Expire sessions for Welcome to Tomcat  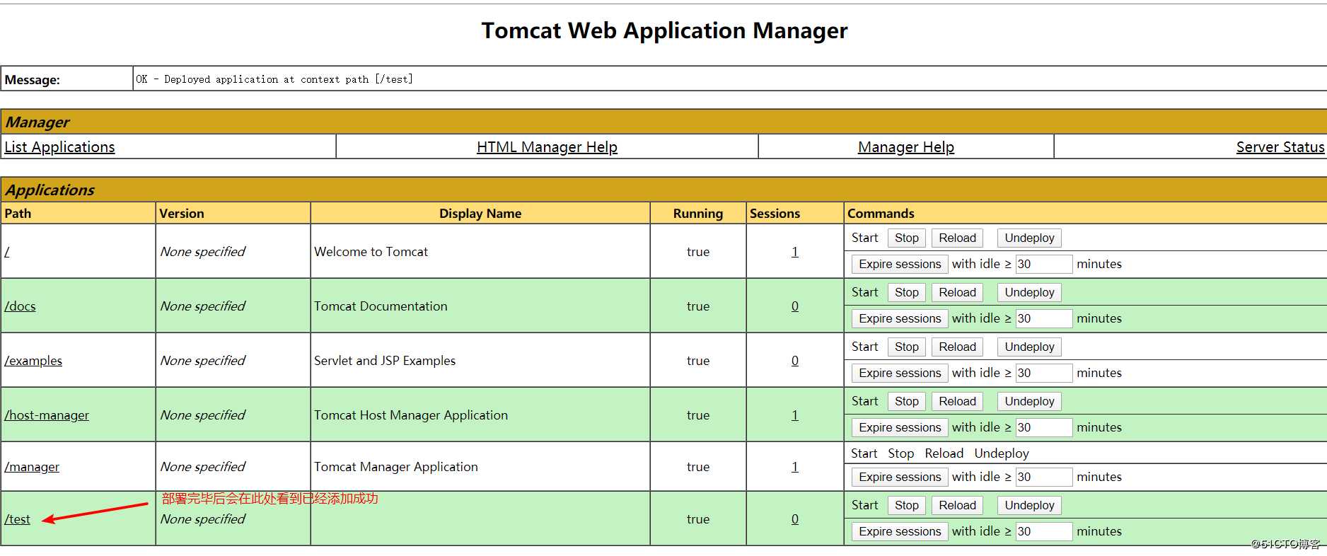click(x=900, y=265)
